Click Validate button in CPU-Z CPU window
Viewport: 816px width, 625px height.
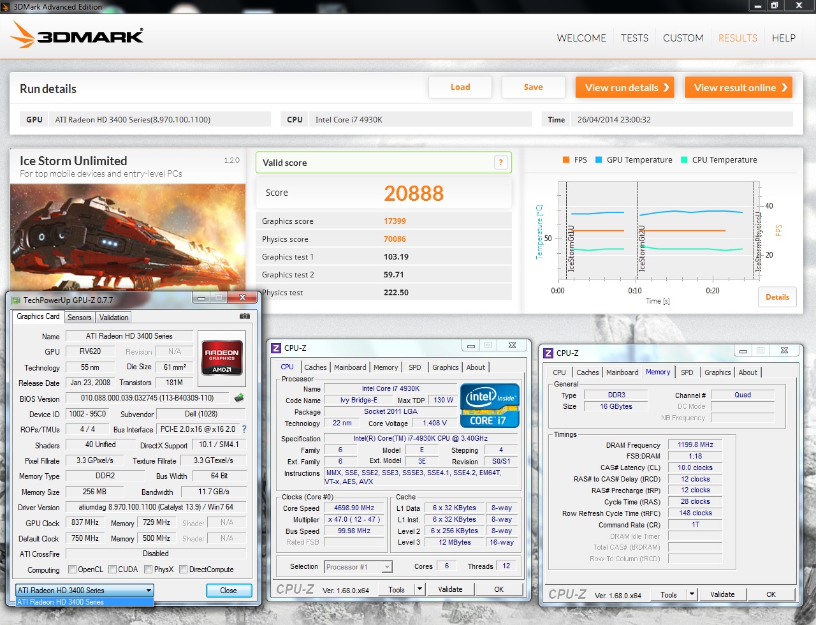pyautogui.click(x=450, y=589)
